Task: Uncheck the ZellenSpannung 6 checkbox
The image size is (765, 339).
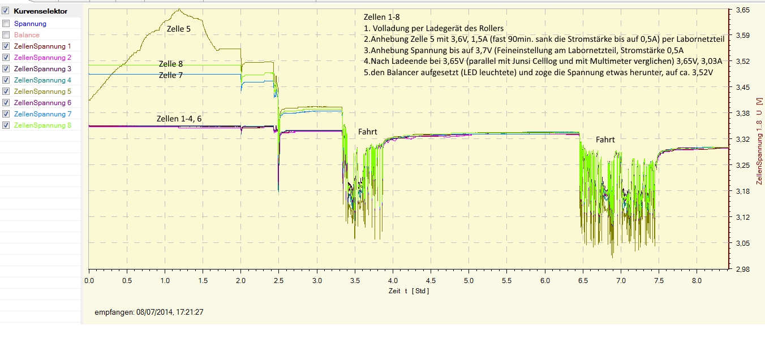Action: tap(6, 103)
